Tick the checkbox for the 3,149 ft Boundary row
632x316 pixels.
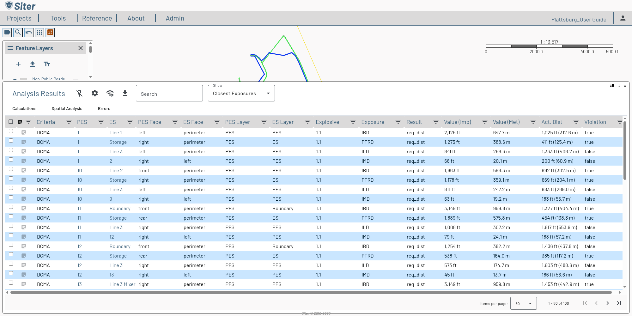[11, 207]
